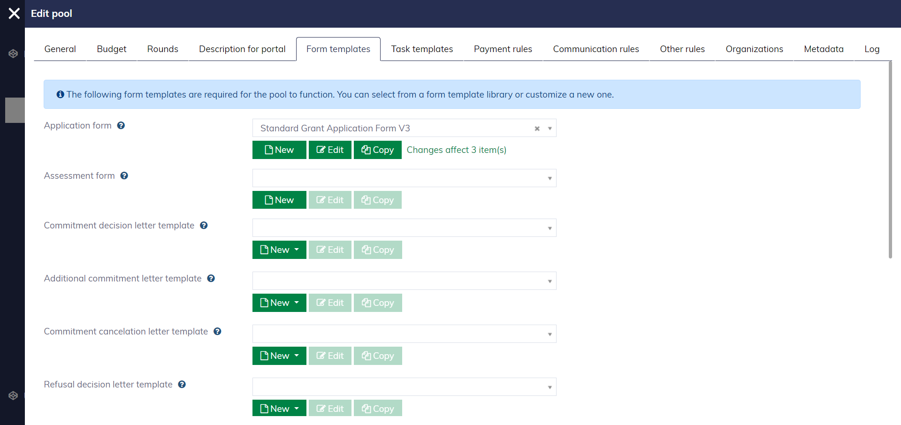Click the vertical scrollbar on the right
901x425 pixels.
pyautogui.click(x=890, y=159)
